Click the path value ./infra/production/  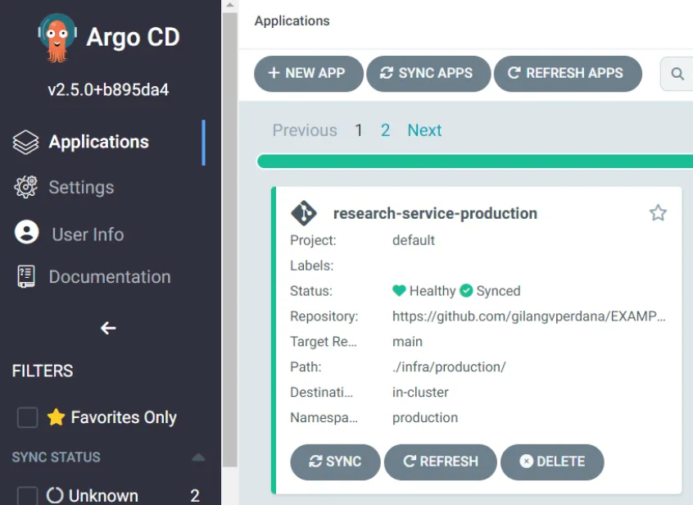[449, 367]
